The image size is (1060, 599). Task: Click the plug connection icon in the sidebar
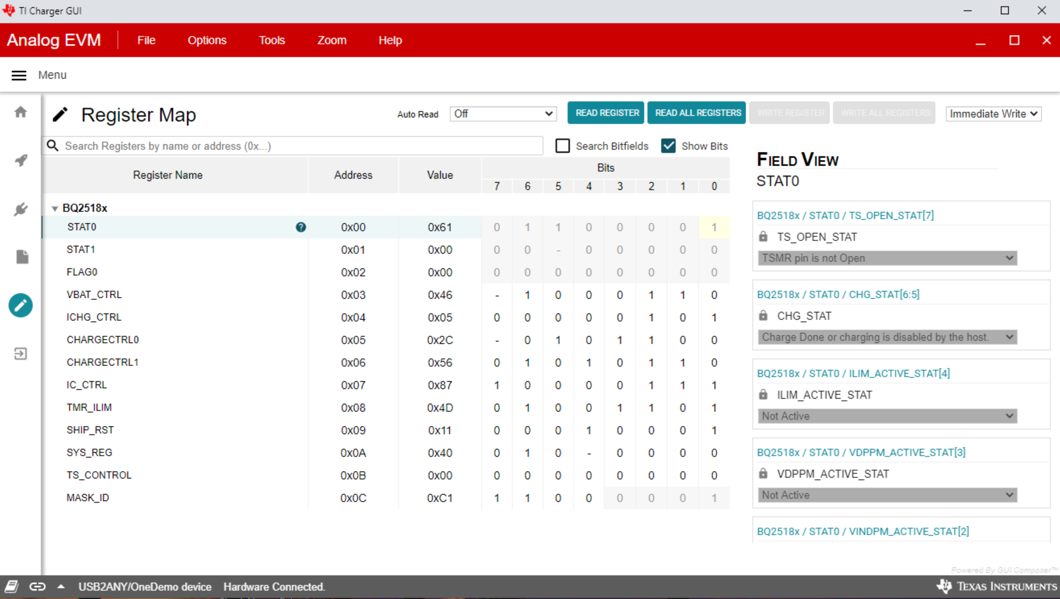click(21, 209)
